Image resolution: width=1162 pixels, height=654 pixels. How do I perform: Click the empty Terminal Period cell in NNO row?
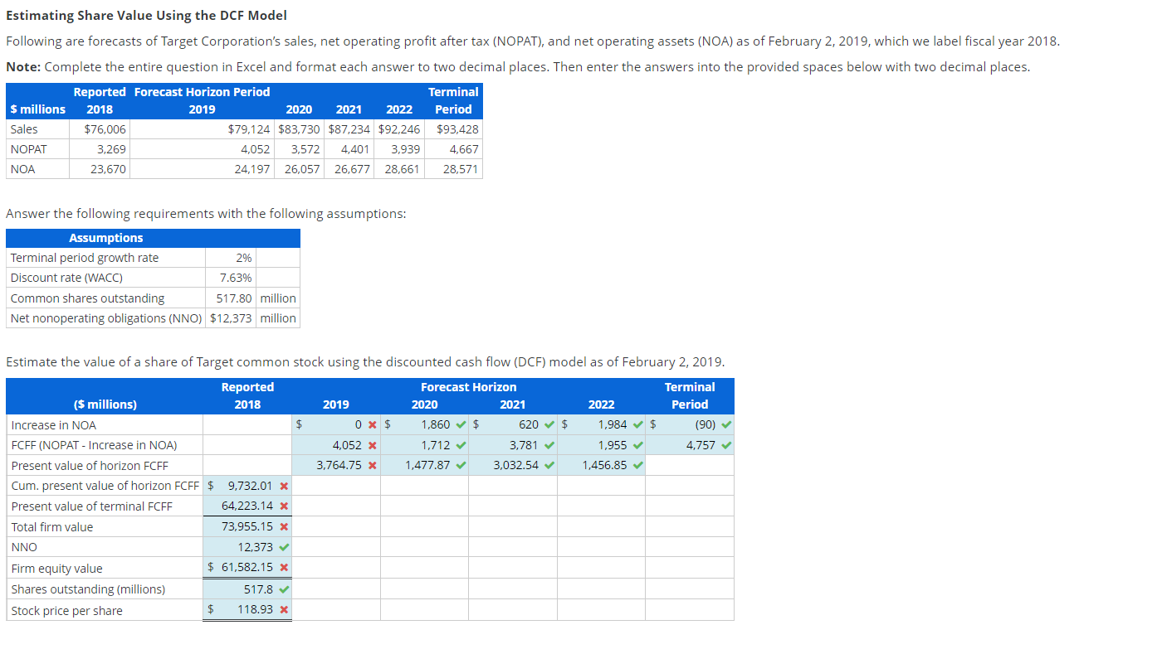point(690,547)
